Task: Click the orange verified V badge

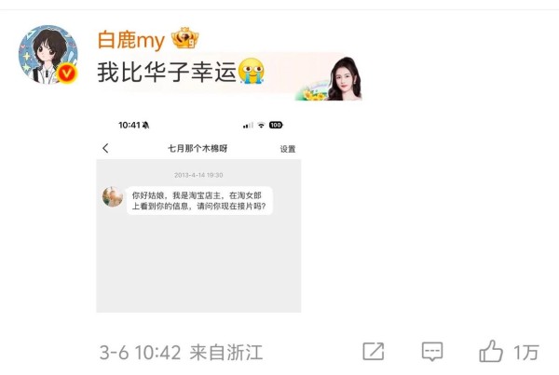Action: [67, 74]
